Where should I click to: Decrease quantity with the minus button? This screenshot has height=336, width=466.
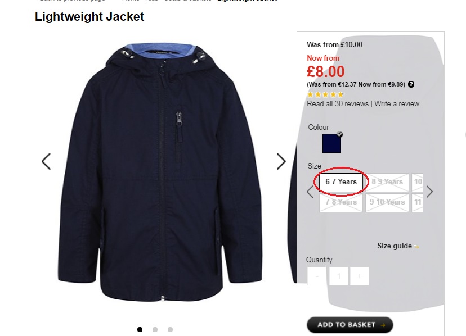tap(317, 276)
